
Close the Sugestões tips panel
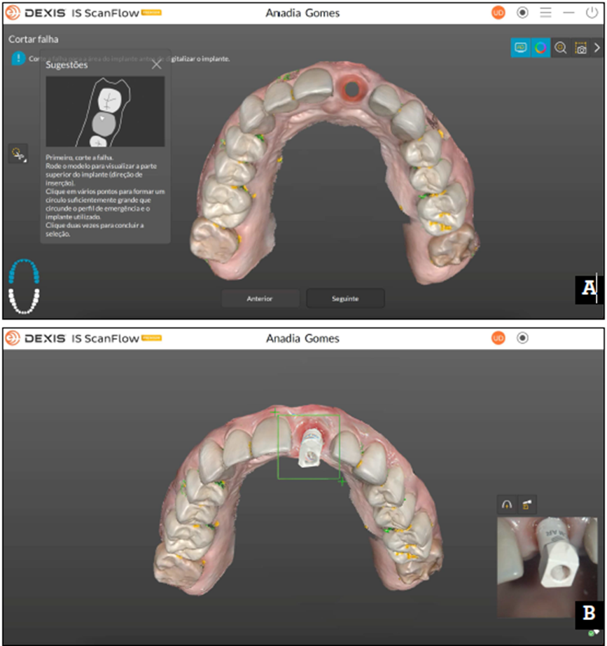pos(157,64)
